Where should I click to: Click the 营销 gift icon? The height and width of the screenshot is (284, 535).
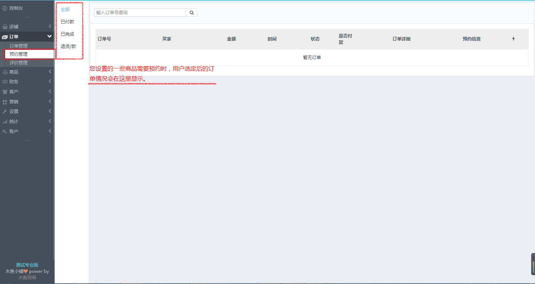click(x=5, y=102)
